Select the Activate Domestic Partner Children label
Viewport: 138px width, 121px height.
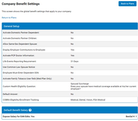20,38
